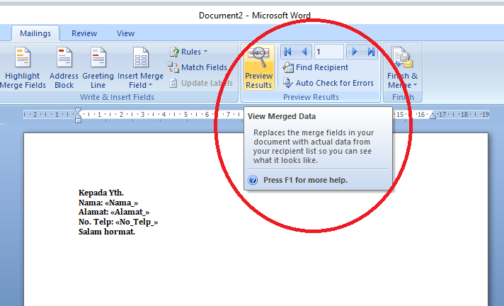
Task: Click the first line indent marker on ruler
Action: click(78, 111)
